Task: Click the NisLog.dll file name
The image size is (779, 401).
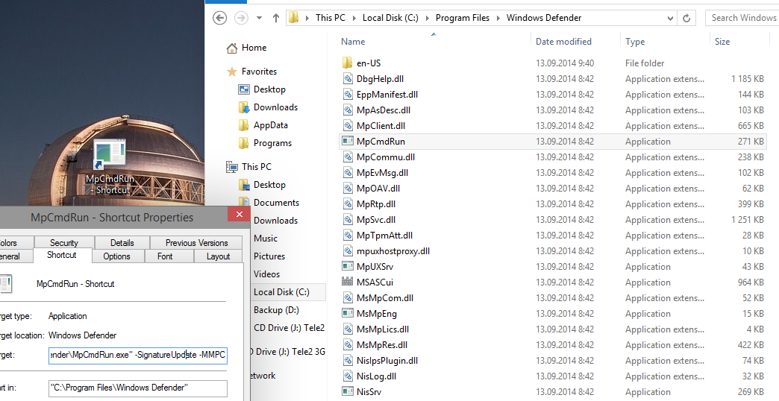Action: pos(376,376)
